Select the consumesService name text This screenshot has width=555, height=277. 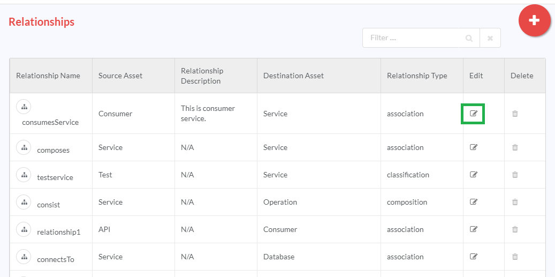50,123
